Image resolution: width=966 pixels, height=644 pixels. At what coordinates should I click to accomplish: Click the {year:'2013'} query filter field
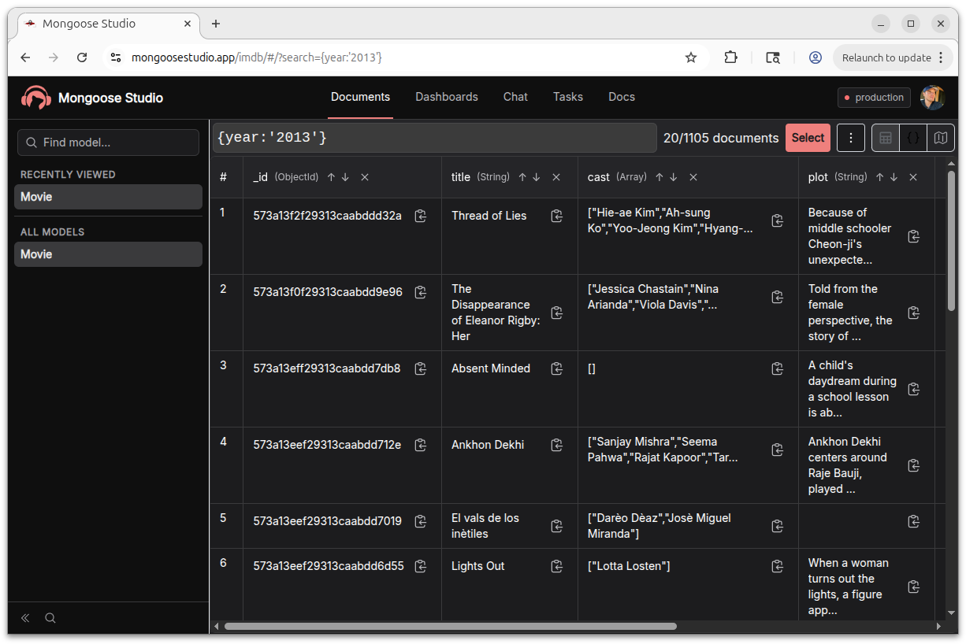[434, 138]
